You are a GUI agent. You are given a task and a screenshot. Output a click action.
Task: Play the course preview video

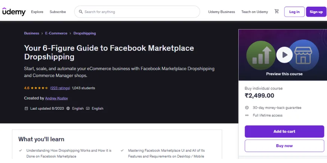coord(284,55)
